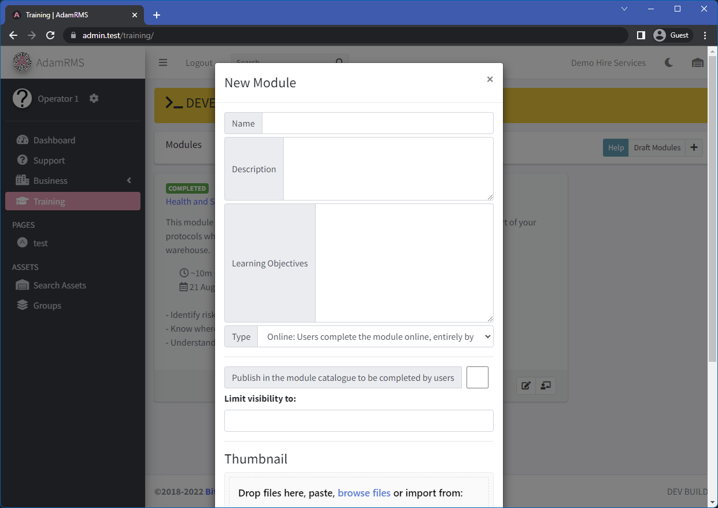This screenshot has height=508, width=718.
Task: Reload the page with browser refresh
Action: 50,35
